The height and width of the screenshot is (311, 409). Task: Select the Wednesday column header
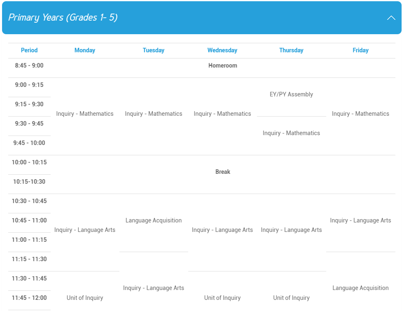click(222, 50)
